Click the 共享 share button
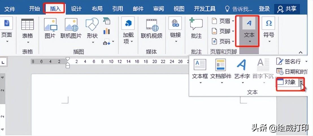 pos(287,9)
